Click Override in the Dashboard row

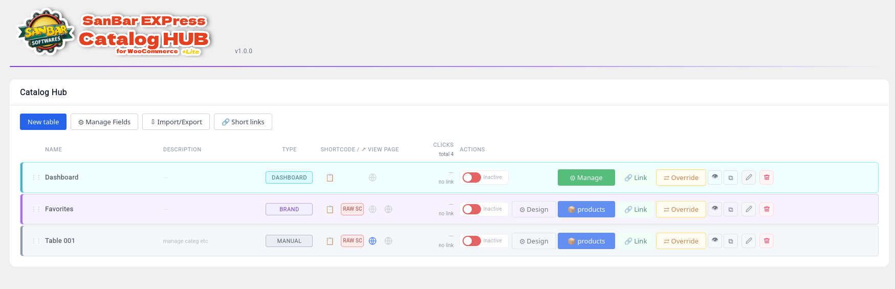point(681,177)
